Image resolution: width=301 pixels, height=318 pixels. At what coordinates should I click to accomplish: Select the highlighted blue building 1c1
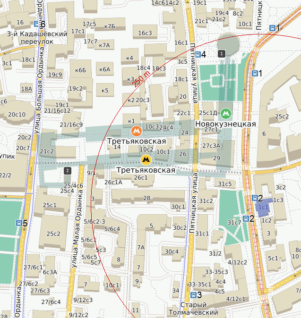coord(263,207)
